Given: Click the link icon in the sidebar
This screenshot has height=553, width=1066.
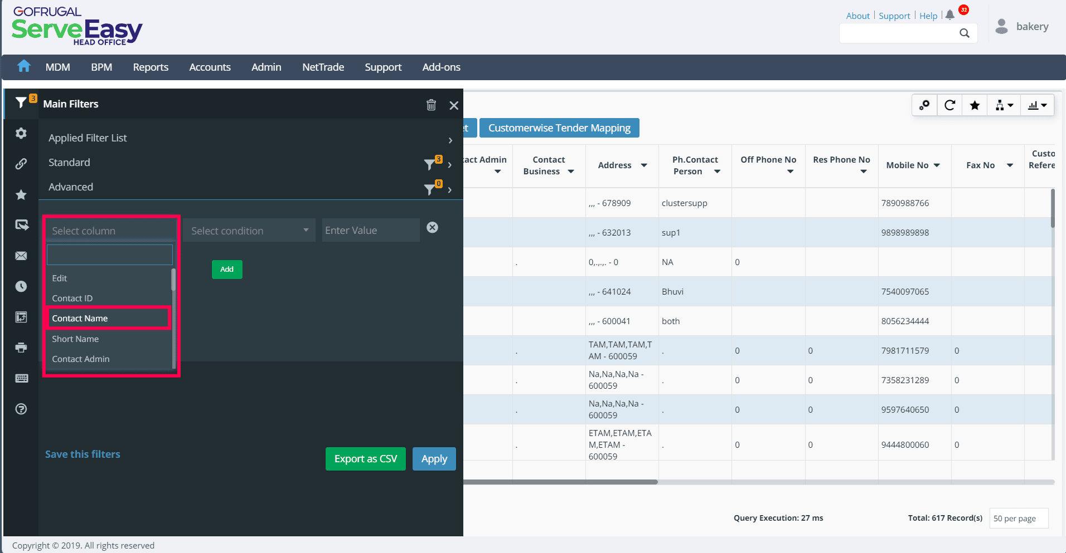Looking at the screenshot, I should [x=21, y=164].
